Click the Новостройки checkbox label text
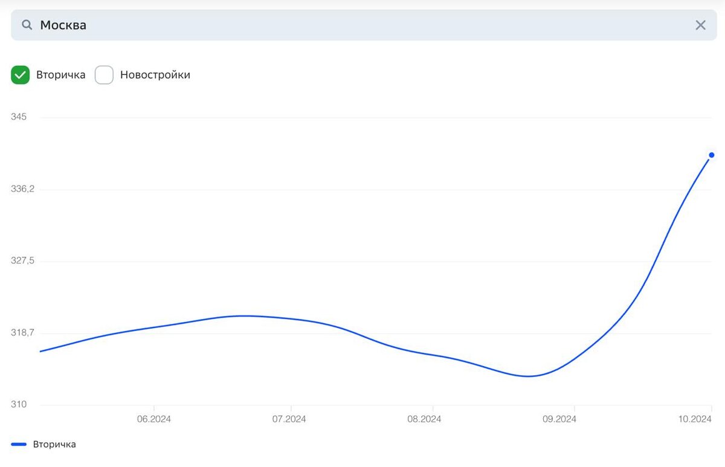This screenshot has height=467, width=725. point(155,75)
